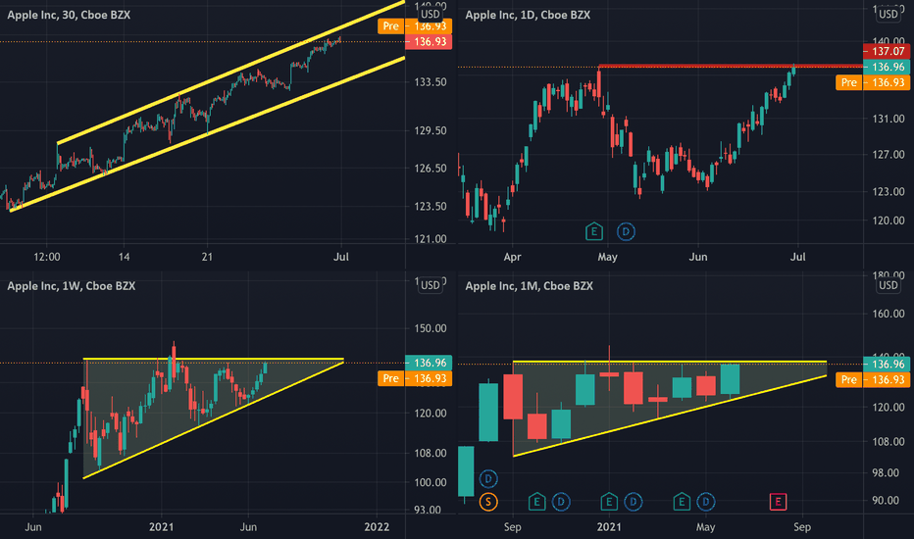914x539 pixels.
Task: Click 120.00 on the 1D chart price axis
Action: 889,220
